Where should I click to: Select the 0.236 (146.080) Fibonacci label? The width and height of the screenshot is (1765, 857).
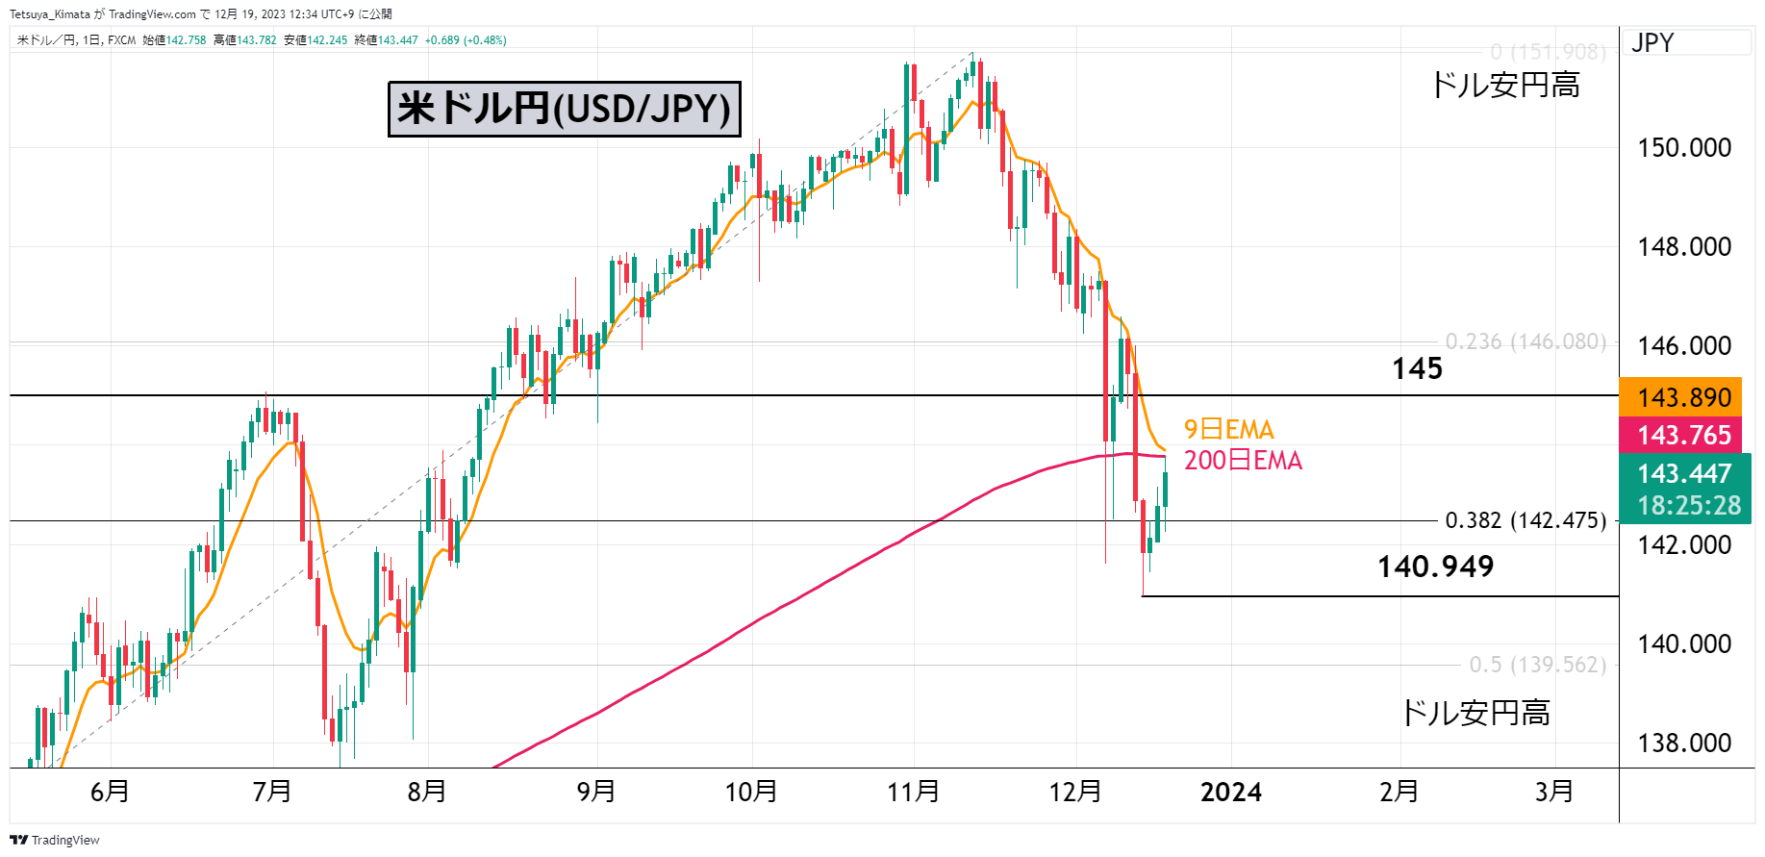tap(1525, 341)
